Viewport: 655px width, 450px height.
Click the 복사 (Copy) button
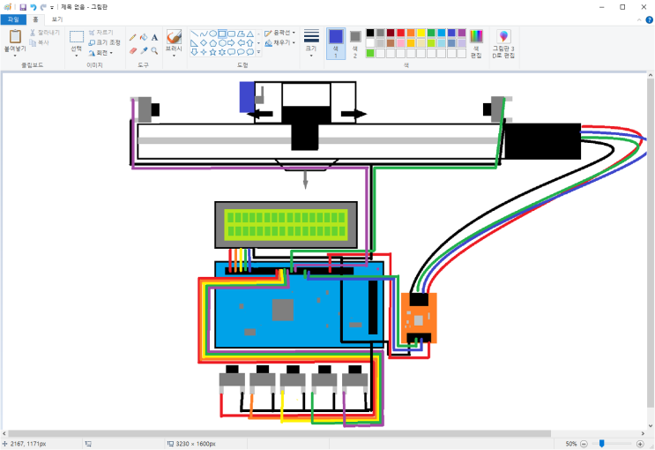coord(40,42)
